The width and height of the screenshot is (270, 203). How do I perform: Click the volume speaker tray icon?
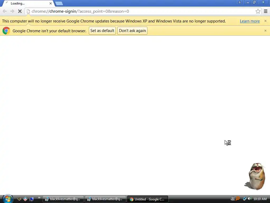pos(249,199)
